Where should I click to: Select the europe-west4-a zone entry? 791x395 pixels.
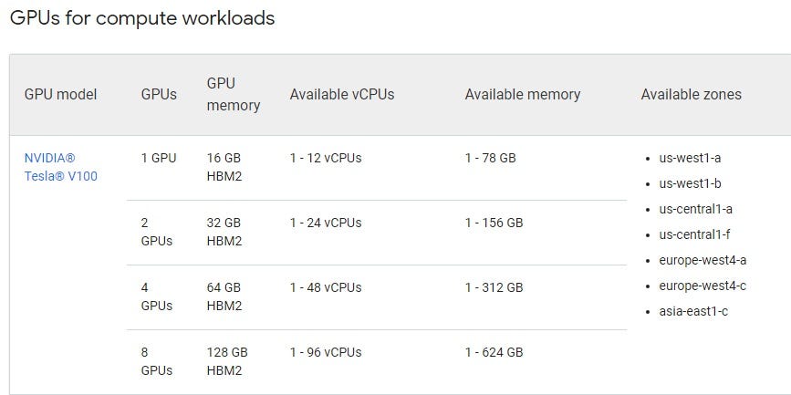tap(703, 260)
